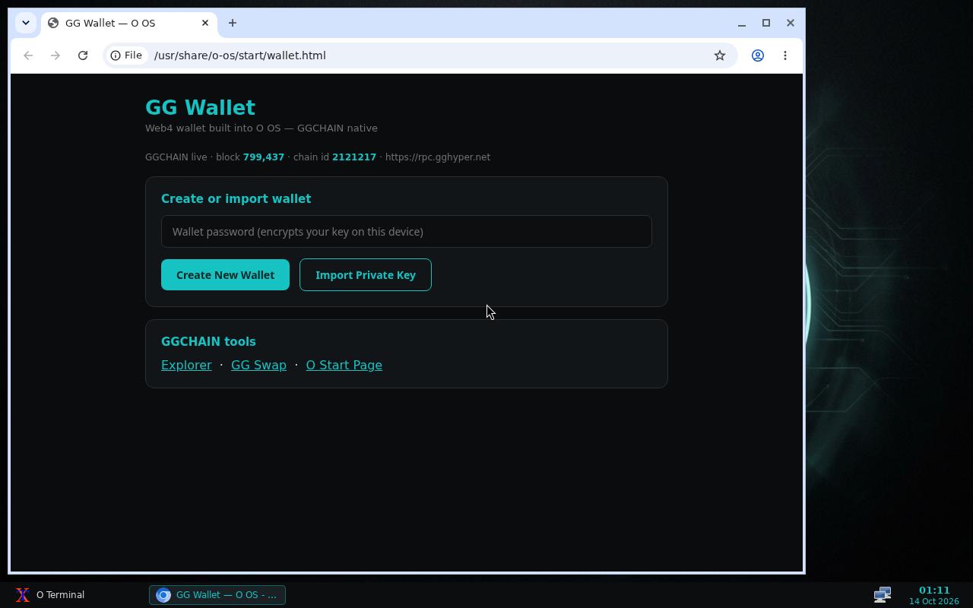The image size is (973, 608).
Task: Open the Chrome three-dot menu
Action: [785, 55]
